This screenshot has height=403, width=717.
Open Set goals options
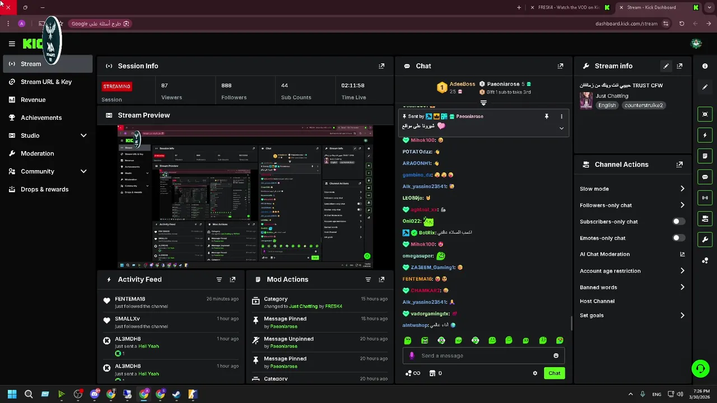click(x=632, y=316)
